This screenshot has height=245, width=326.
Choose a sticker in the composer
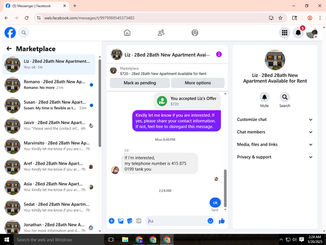point(130,221)
